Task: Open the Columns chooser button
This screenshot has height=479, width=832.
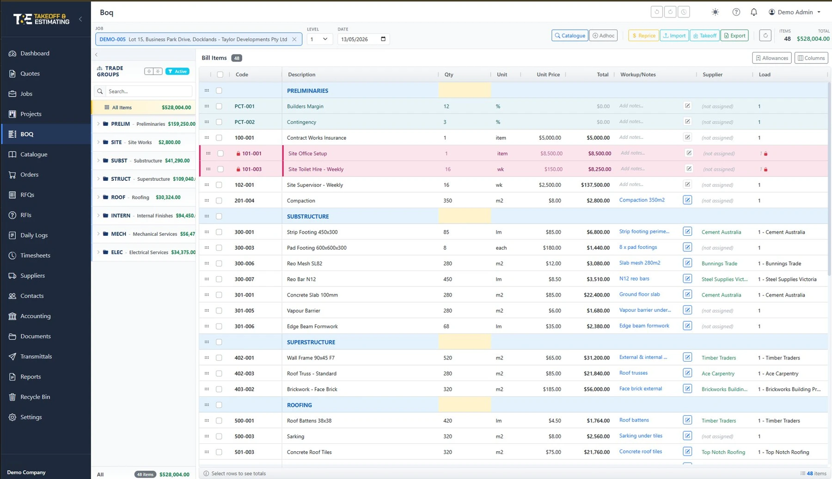Action: [811, 58]
